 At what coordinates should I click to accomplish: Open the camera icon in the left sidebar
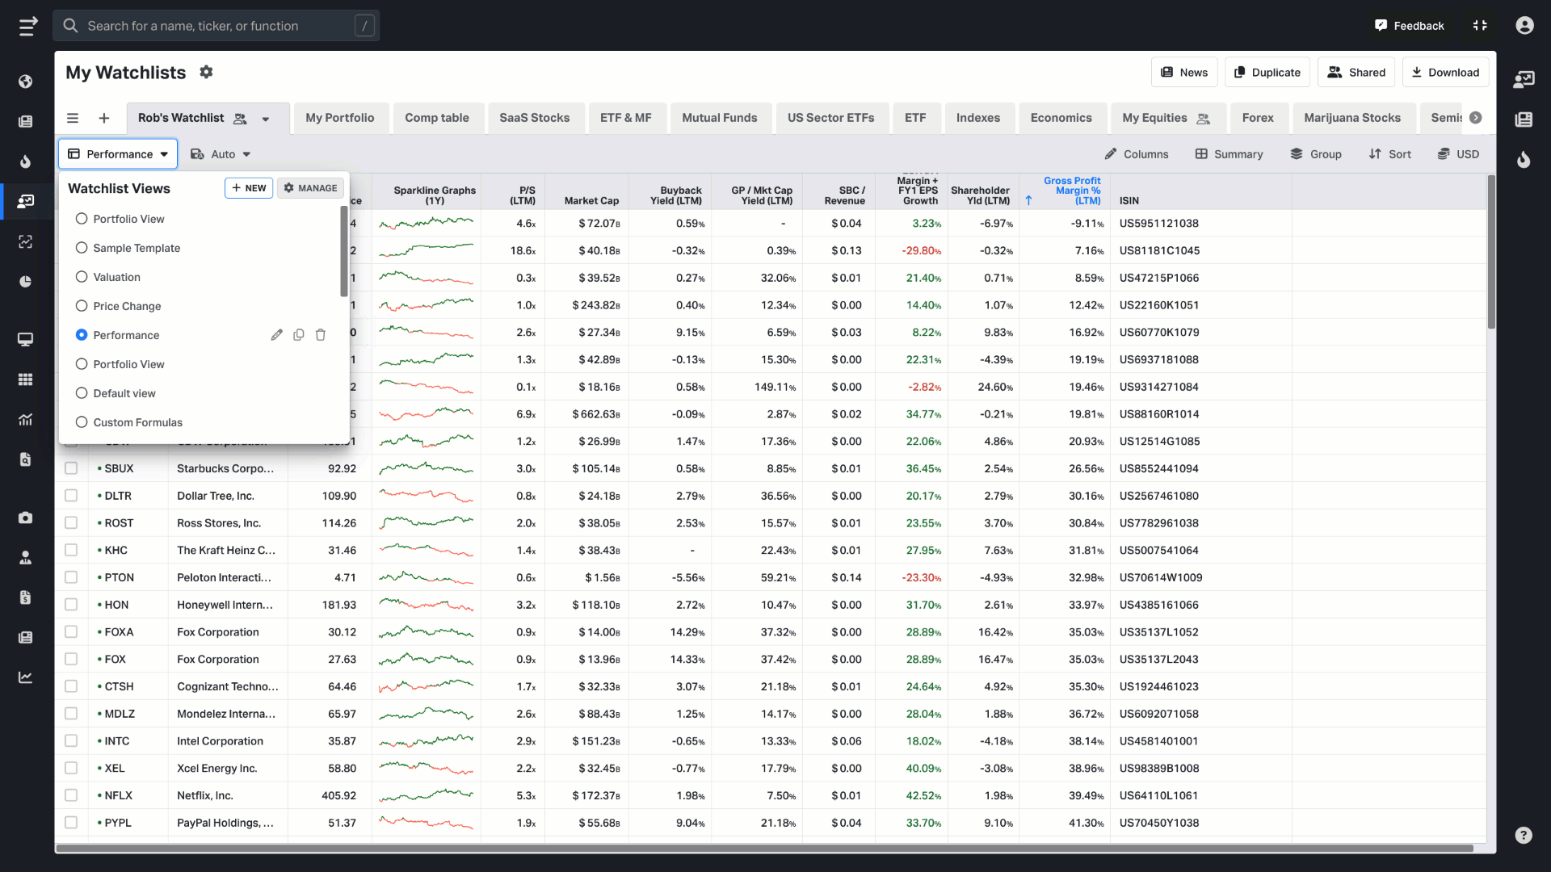click(x=26, y=518)
